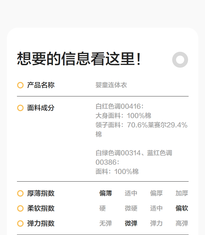The image size is (205, 235).
Task: Click the large gray ring icon
Action: (180, 60)
